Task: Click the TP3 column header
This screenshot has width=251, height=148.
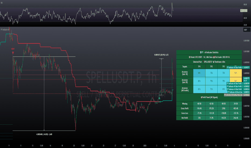Action: [224, 66]
